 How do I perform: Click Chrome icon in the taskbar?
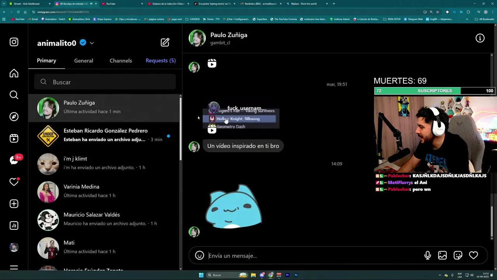pos(271,275)
